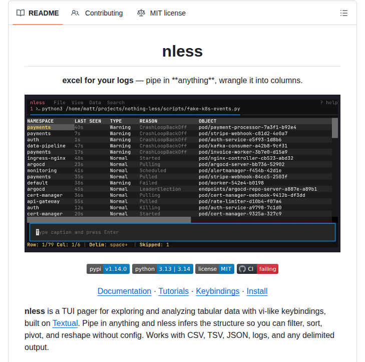Click the View menu in the demo image
365x362 pixels.
pos(77,103)
